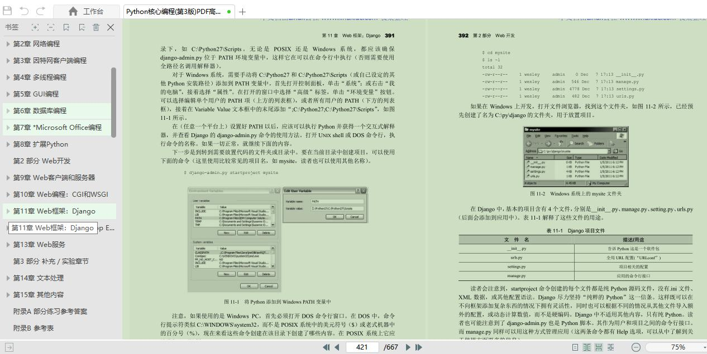Click the manage.py cell in table
The height and width of the screenshot is (354, 707).
pos(517,275)
